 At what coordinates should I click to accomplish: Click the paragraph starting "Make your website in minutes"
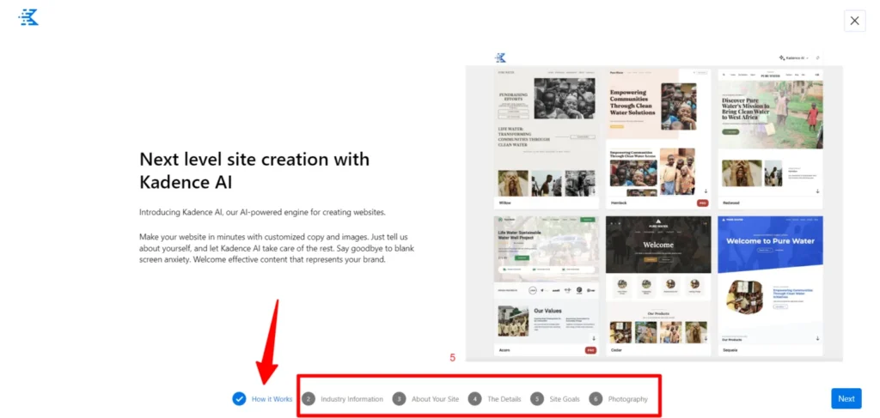[x=277, y=248]
